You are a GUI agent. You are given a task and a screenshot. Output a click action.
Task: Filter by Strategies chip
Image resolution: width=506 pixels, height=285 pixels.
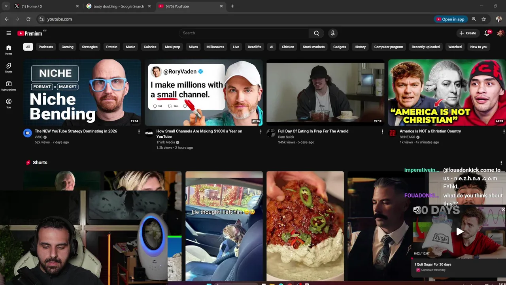(90, 47)
